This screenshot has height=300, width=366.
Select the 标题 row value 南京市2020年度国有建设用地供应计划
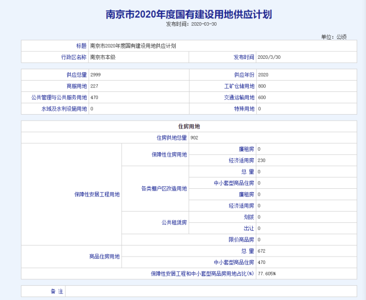(133, 46)
